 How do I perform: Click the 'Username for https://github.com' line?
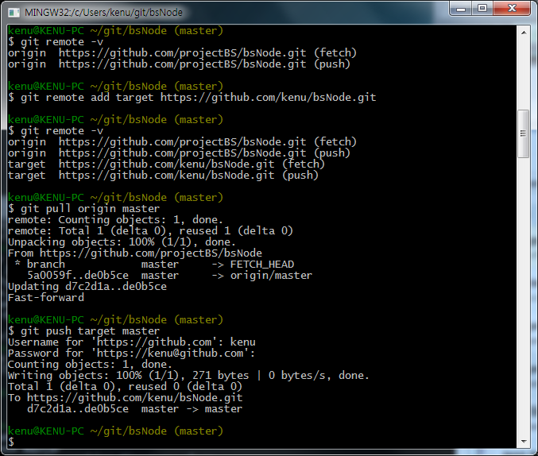(131, 342)
